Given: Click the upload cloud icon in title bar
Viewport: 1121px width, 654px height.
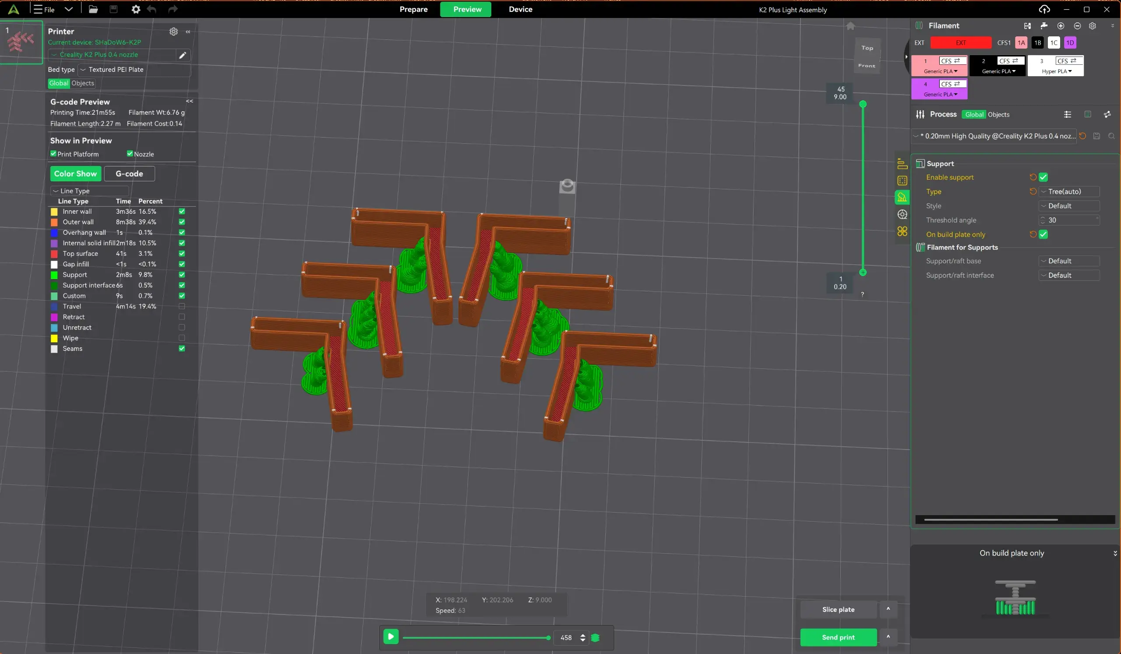Looking at the screenshot, I should click(1044, 9).
